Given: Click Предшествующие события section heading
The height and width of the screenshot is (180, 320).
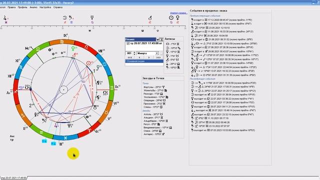Looking at the screenshot, I should 205,15.
